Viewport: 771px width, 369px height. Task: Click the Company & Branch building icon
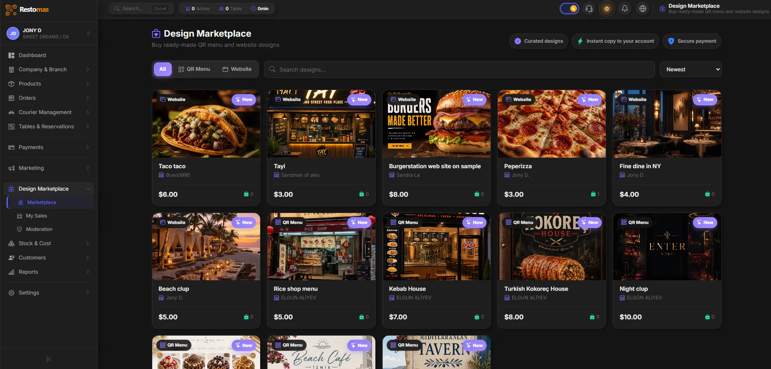pos(11,70)
